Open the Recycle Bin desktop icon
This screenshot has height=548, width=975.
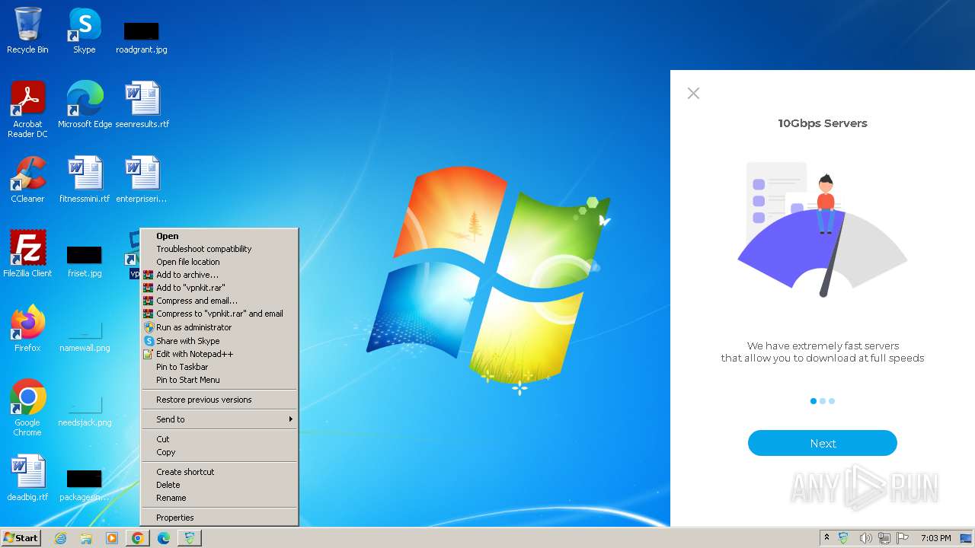coord(27,30)
